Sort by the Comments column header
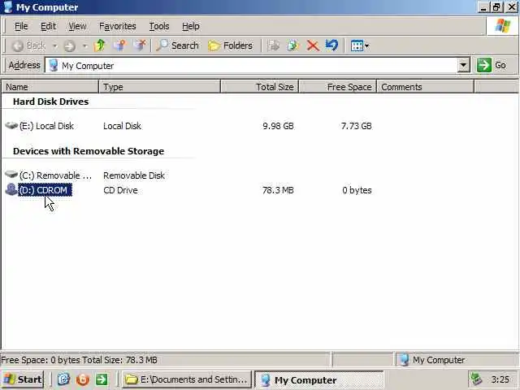Screen dimensions: 520x390 (425, 87)
